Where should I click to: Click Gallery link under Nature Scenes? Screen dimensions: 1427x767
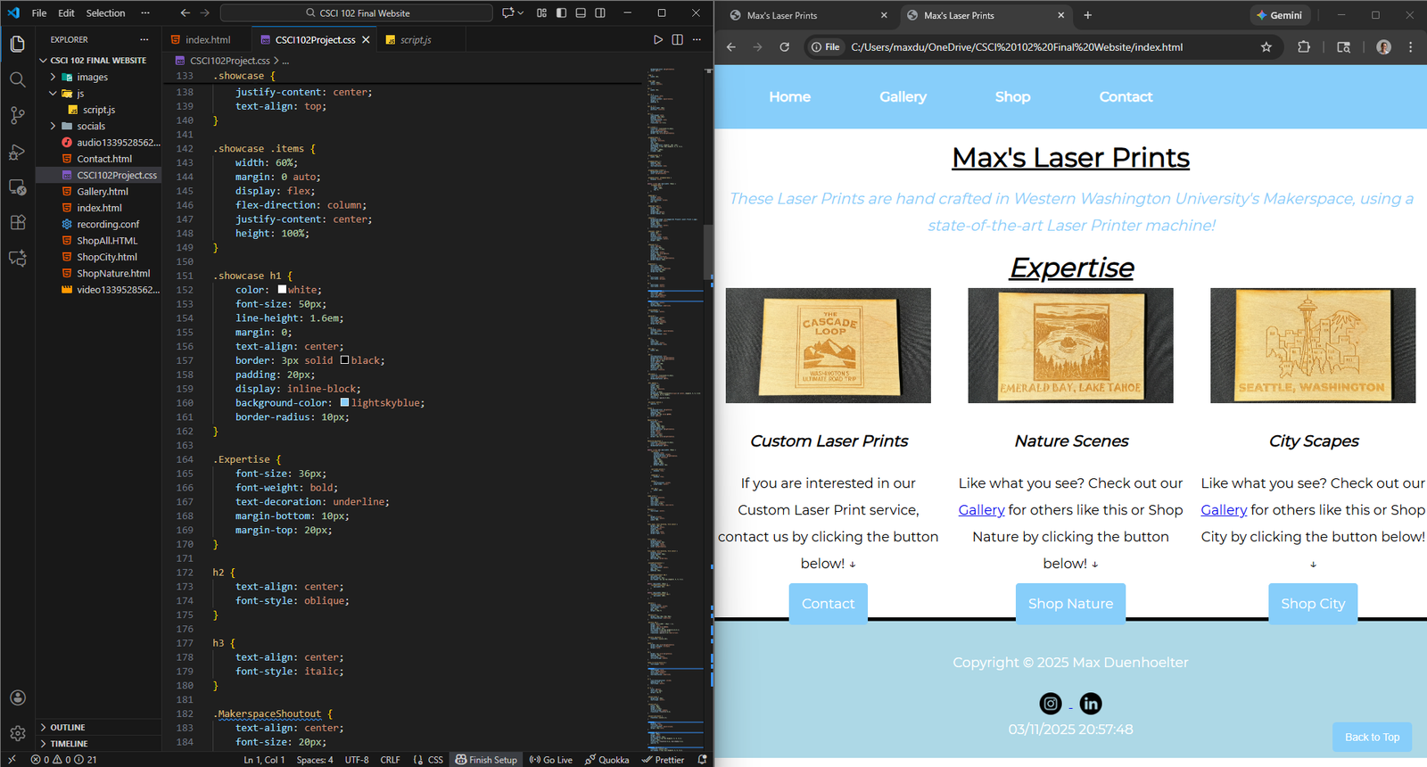981,510
